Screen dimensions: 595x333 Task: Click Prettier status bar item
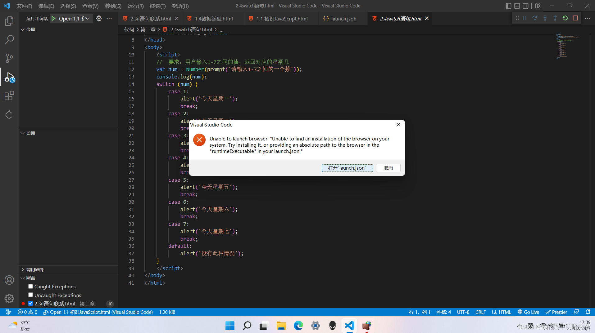pyautogui.click(x=556, y=312)
